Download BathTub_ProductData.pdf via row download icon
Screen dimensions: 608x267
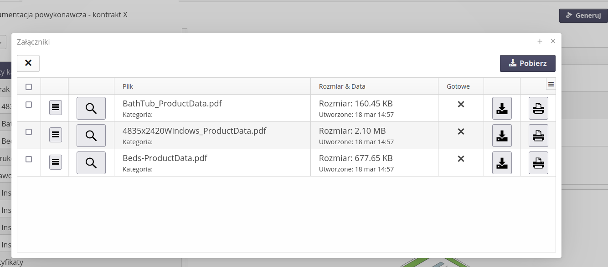pyautogui.click(x=502, y=108)
